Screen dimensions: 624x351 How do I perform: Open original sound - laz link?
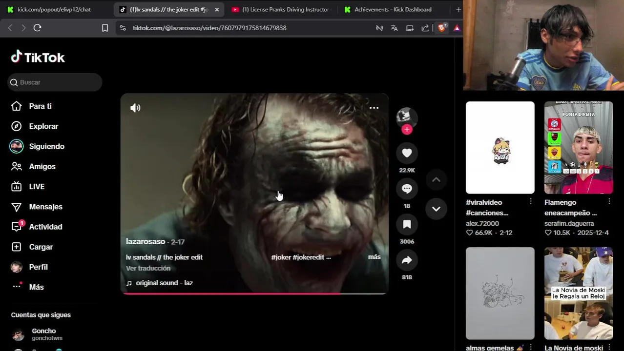[164, 283]
